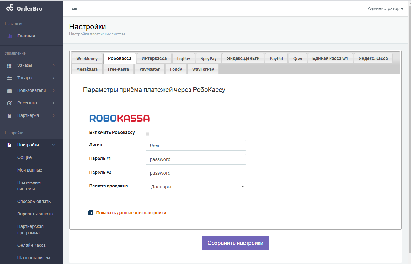Open the Megakassa tab
The width and height of the screenshot is (411, 264).
click(87, 69)
